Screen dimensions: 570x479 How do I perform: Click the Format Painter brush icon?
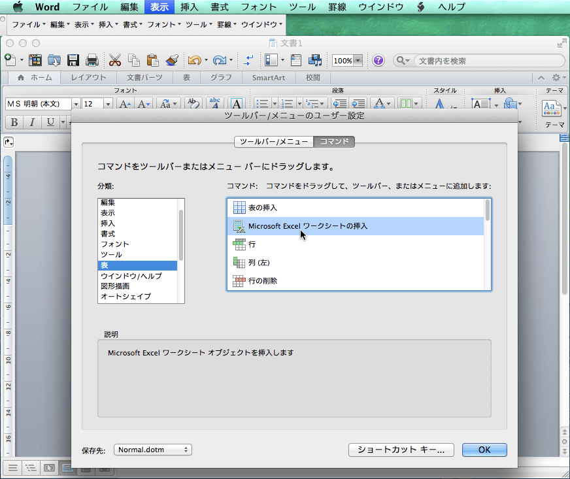click(171, 60)
